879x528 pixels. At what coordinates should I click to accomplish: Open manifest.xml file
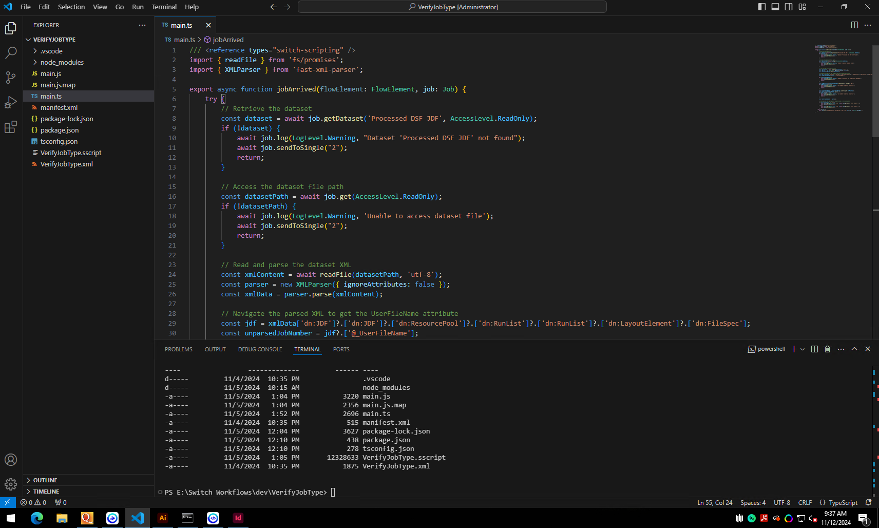tap(88, 107)
